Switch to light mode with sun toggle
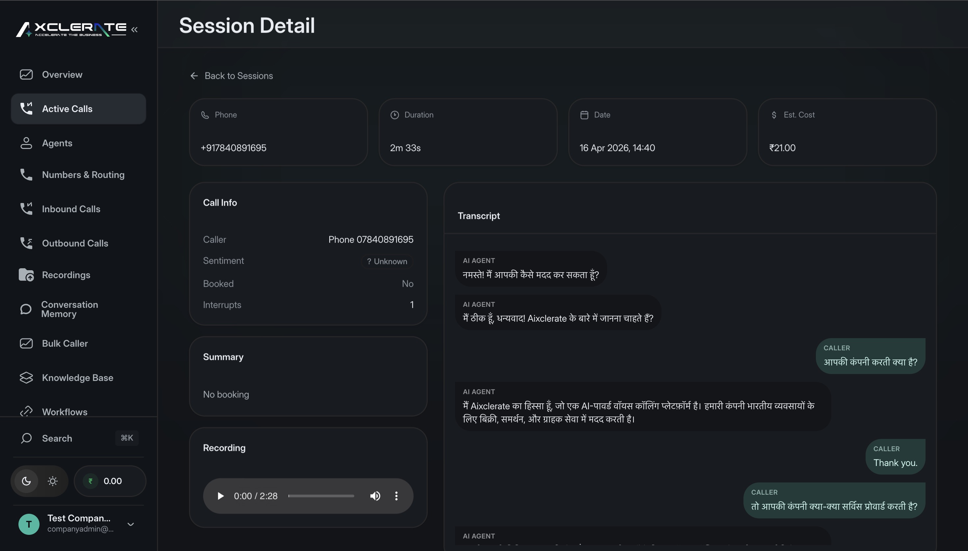 (x=53, y=480)
